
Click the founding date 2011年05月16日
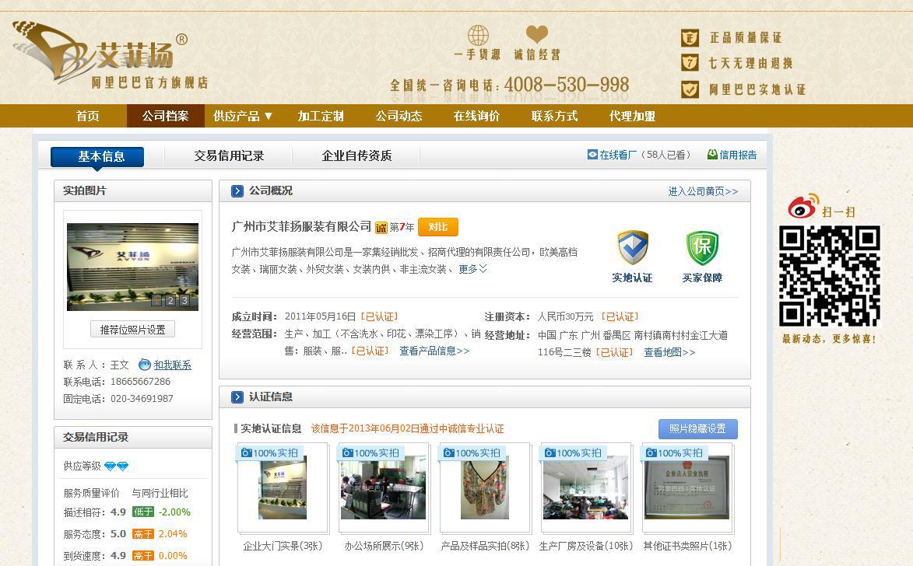tap(320, 316)
